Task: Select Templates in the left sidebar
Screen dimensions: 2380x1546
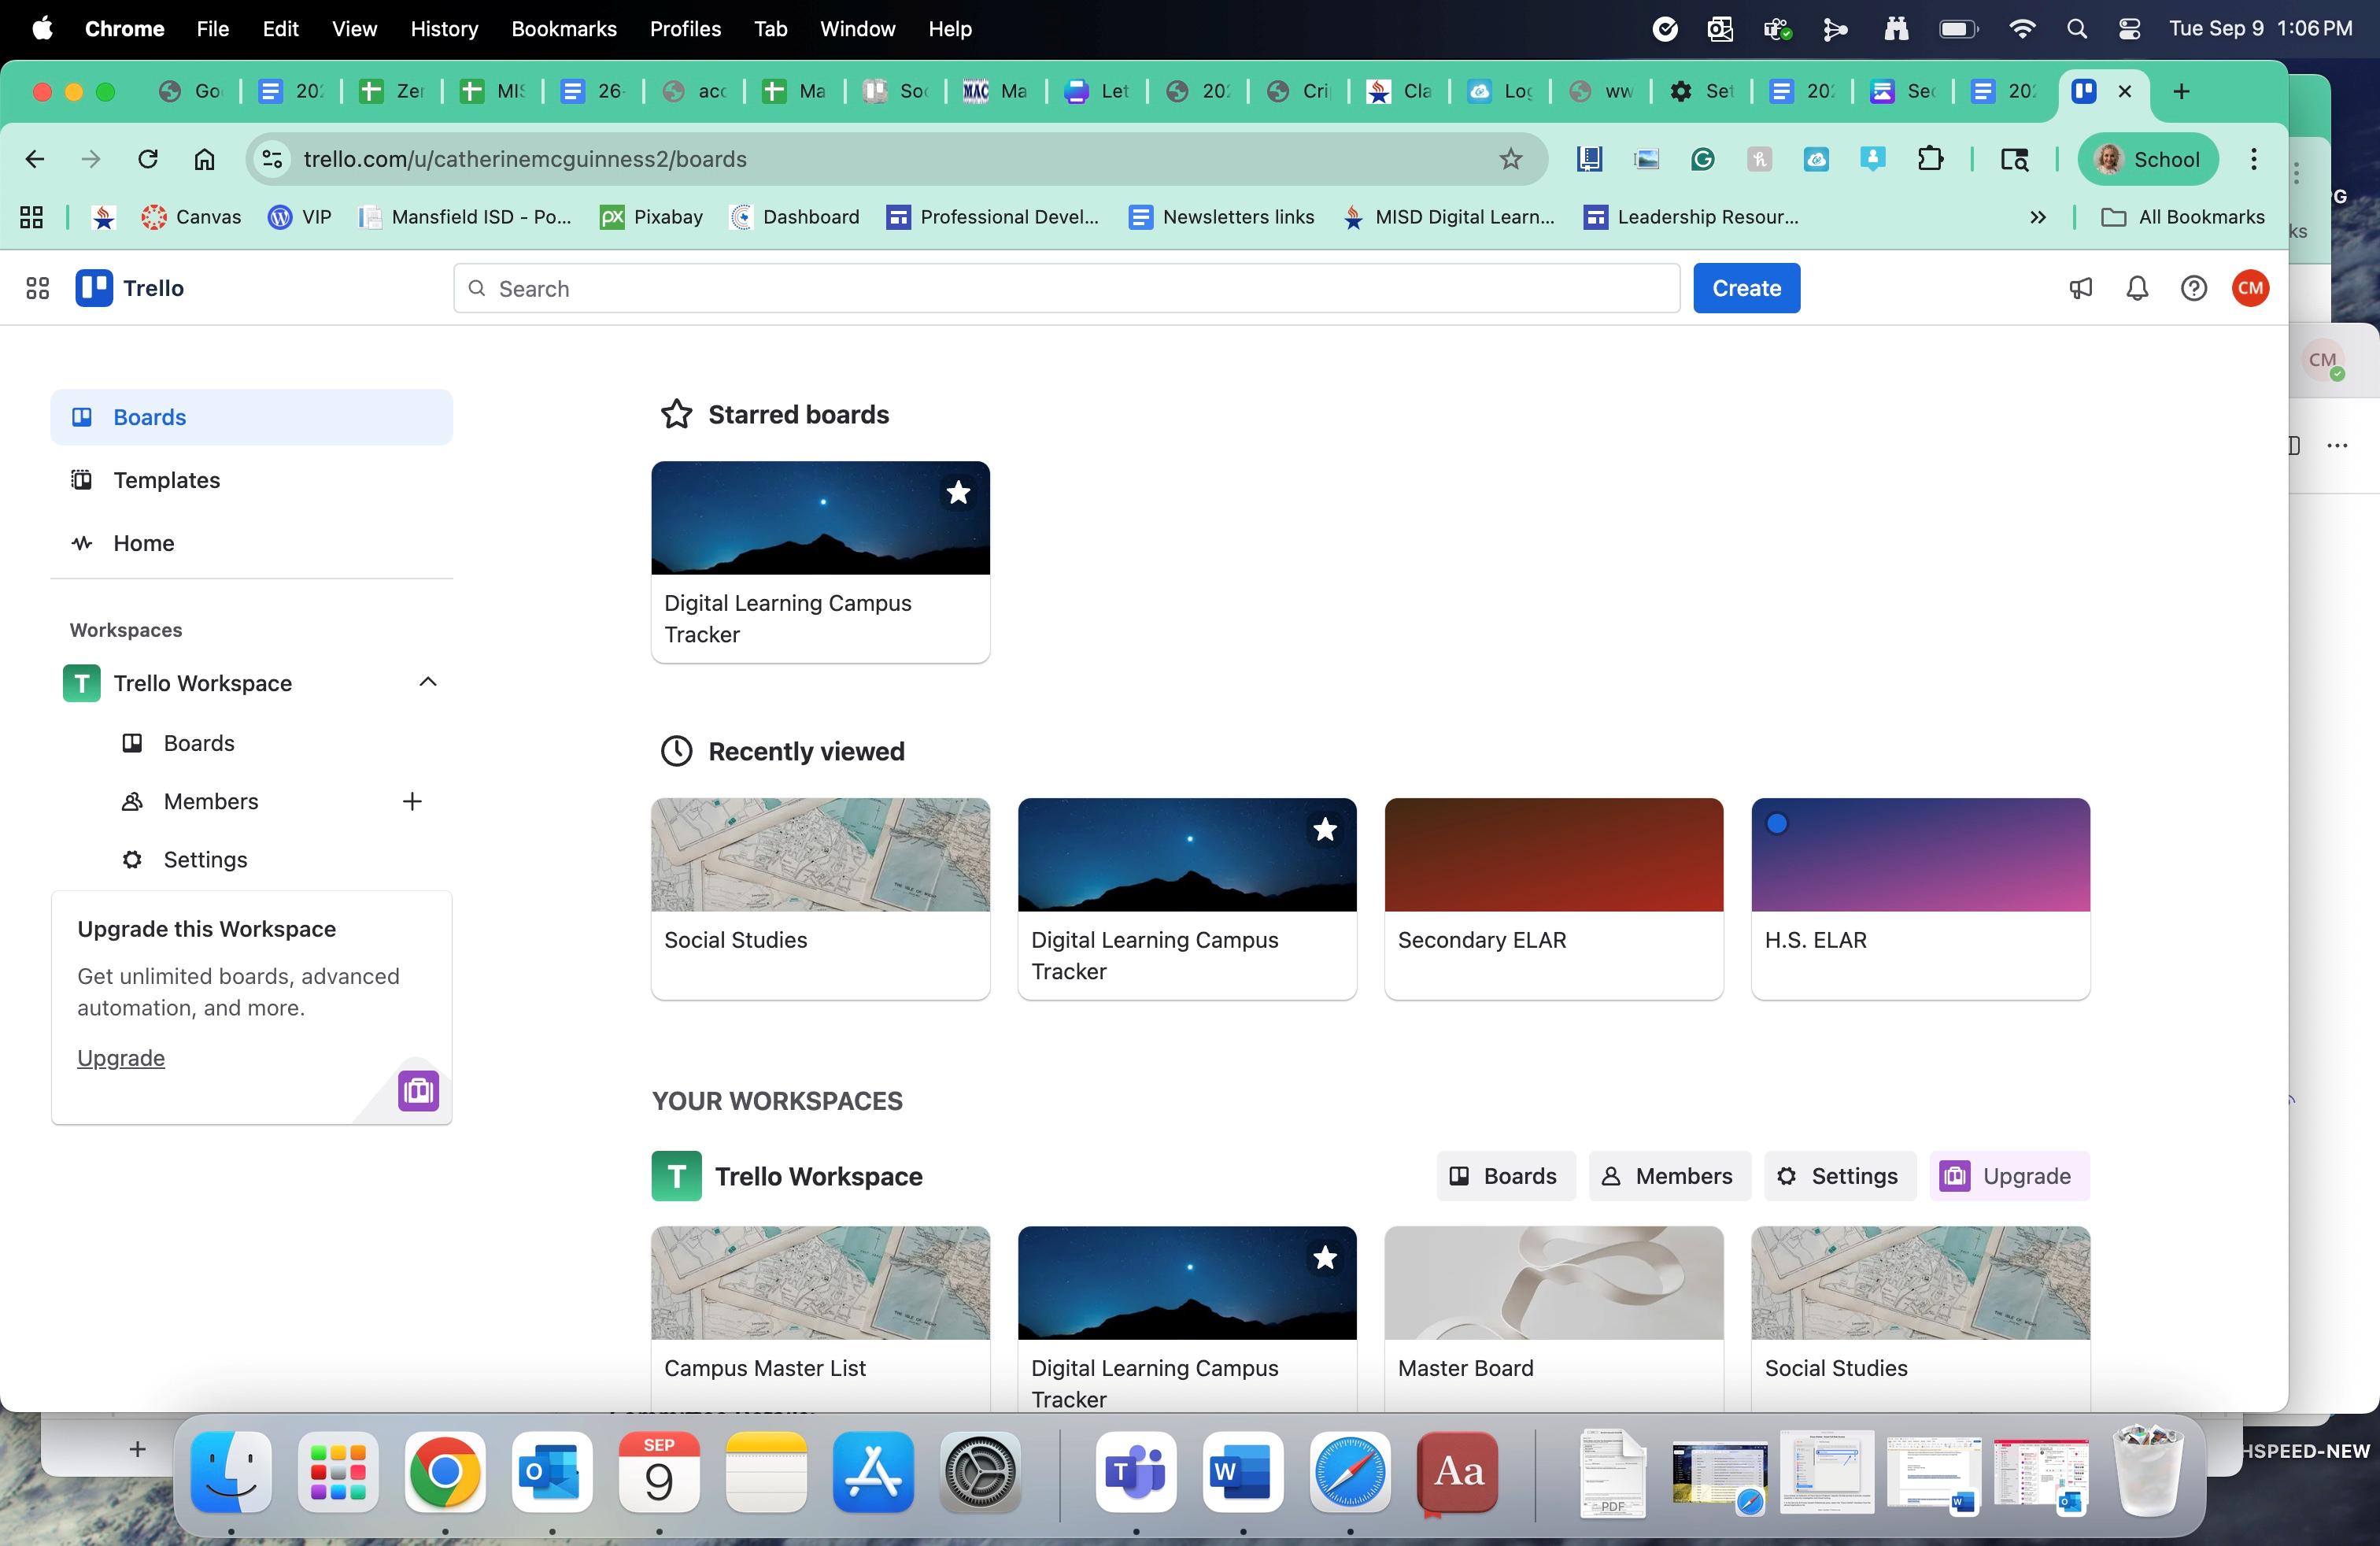Action: [x=251, y=480]
